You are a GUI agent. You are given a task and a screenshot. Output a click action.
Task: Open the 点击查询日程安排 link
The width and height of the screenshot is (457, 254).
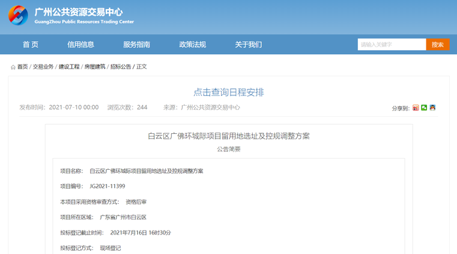coord(228,93)
